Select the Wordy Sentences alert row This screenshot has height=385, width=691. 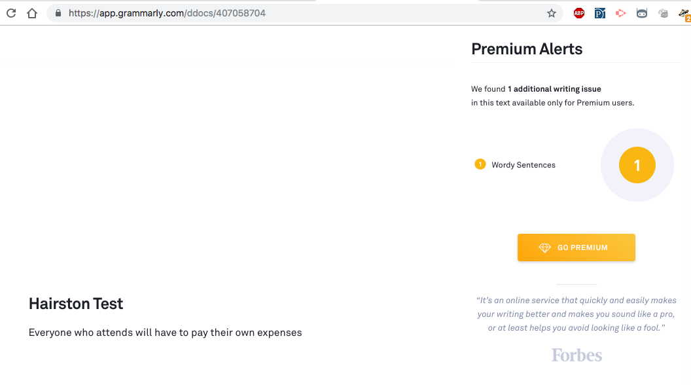coord(515,164)
